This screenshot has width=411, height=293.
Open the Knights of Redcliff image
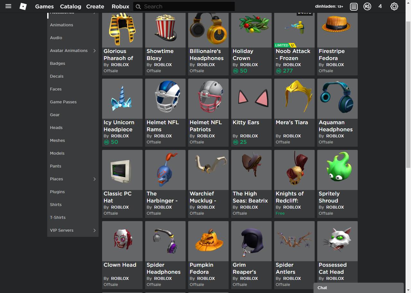click(294, 170)
